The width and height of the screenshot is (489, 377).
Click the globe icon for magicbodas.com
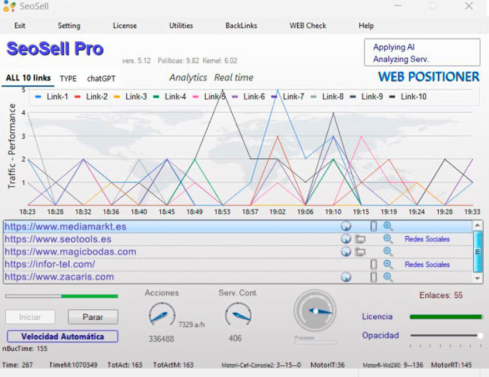click(x=346, y=252)
